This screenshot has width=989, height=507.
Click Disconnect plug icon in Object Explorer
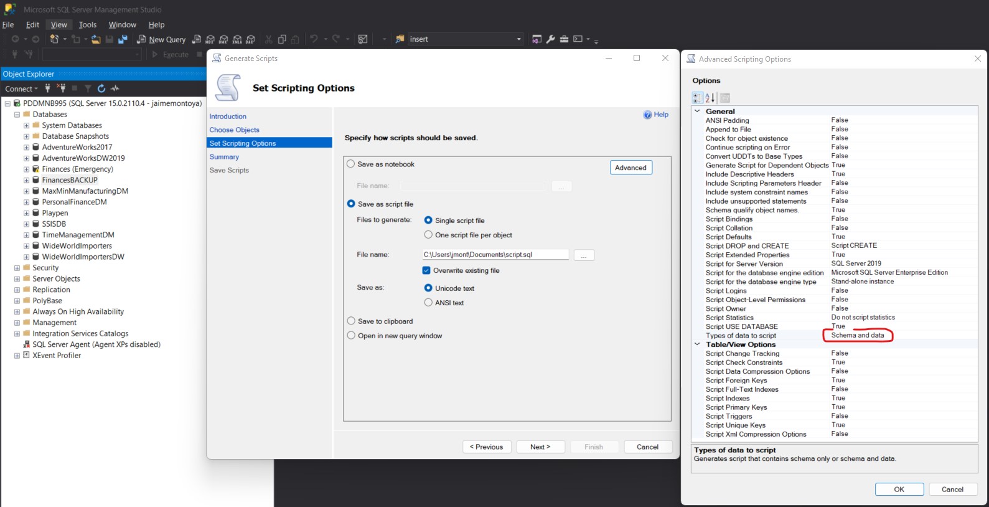click(61, 88)
